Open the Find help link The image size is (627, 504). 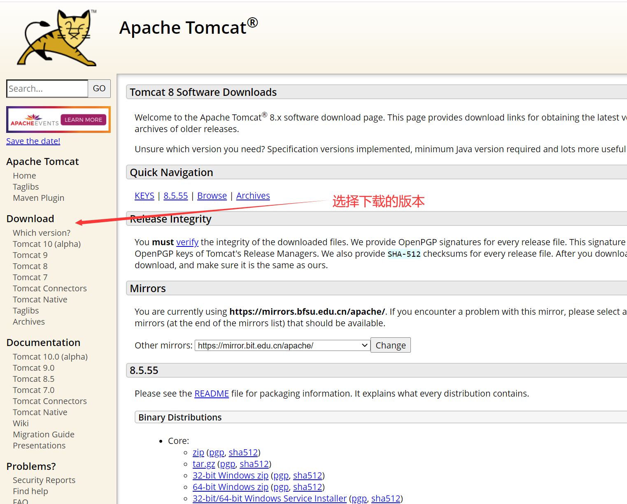30,491
